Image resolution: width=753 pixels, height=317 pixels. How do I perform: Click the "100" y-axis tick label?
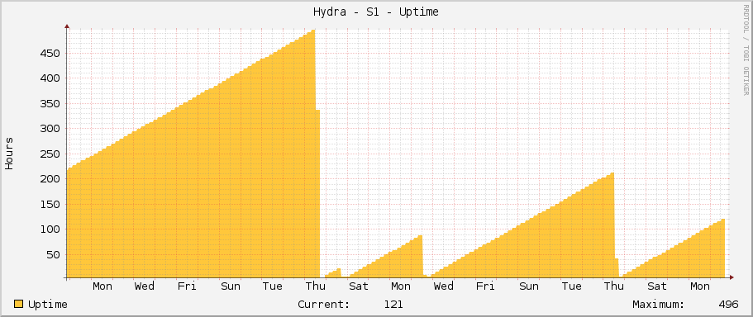(50, 229)
